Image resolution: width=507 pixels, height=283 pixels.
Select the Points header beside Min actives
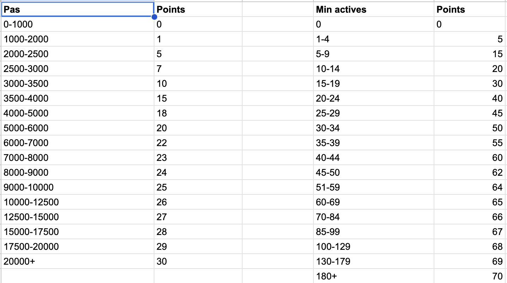[x=470, y=9]
